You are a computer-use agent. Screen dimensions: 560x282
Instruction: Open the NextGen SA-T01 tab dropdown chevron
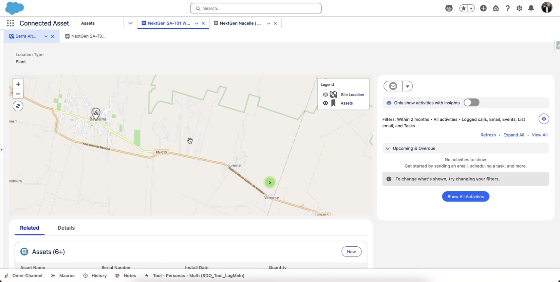pyautogui.click(x=196, y=23)
